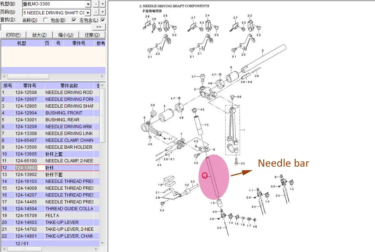Select row 11 NEEDLE CLAMP, 2-NEE
The height and width of the screenshot is (252, 375).
pyautogui.click(x=50, y=161)
